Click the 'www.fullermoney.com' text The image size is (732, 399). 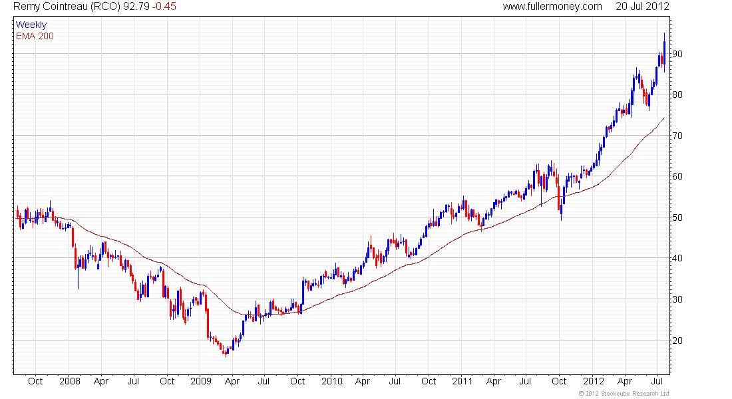(552, 7)
